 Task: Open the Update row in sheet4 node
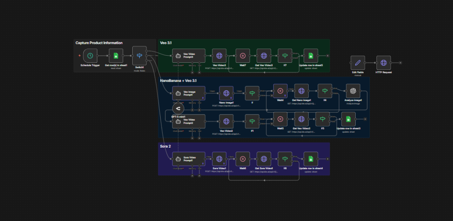point(311,159)
